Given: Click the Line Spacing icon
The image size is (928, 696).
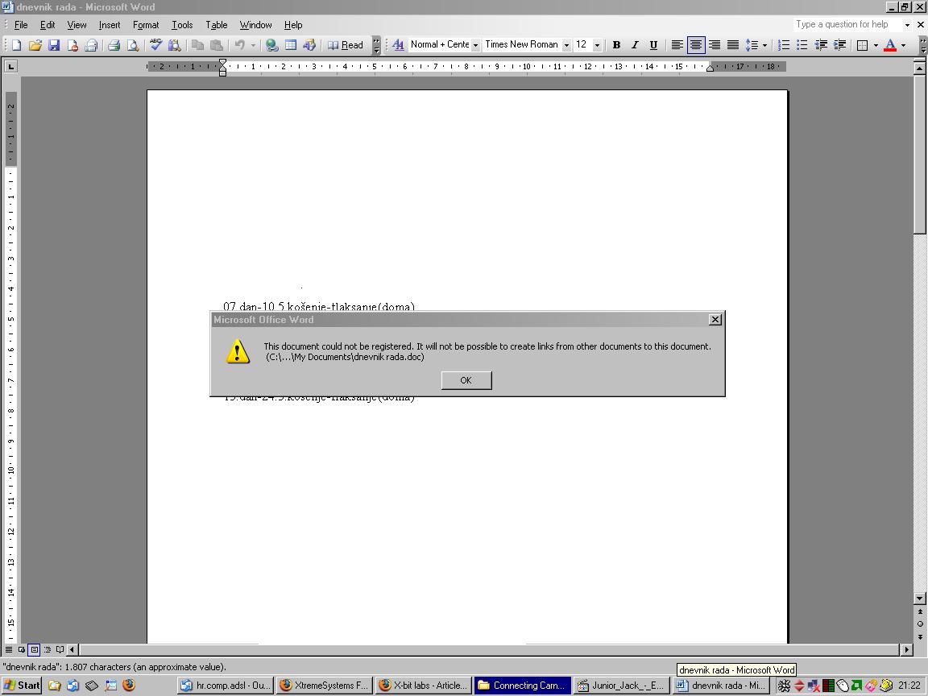Looking at the screenshot, I should point(752,45).
